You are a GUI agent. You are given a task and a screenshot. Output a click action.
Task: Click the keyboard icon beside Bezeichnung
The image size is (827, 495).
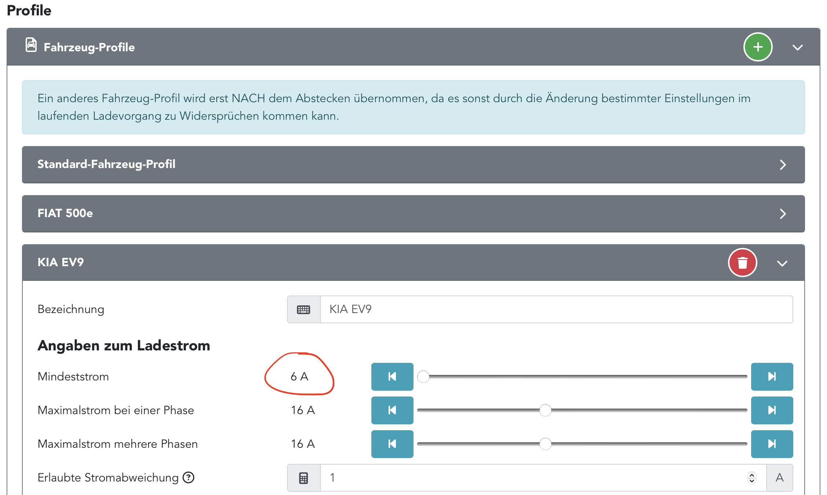coord(304,309)
